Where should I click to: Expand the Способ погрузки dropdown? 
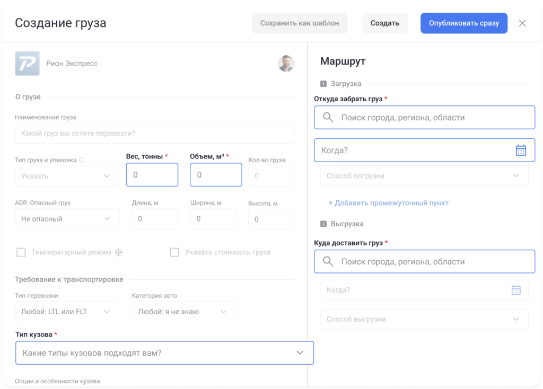point(424,175)
